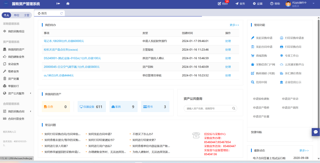Open the user account dropdown arrow

pos(313,4)
